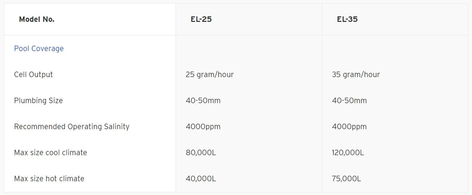Click the empty EL-35 cell beside Pool Coverage
Viewport: 472px width, 195px height.
[395, 49]
